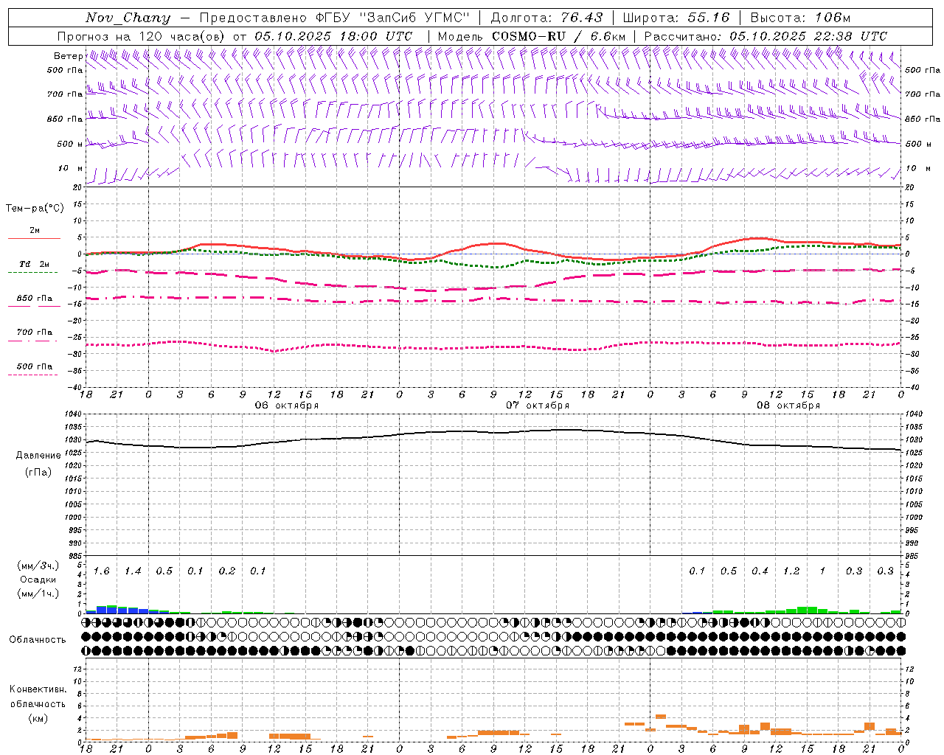Image resolution: width=944 pixels, height=755 pixels.
Task: Click the Nov_Chany station title
Action: point(128,18)
